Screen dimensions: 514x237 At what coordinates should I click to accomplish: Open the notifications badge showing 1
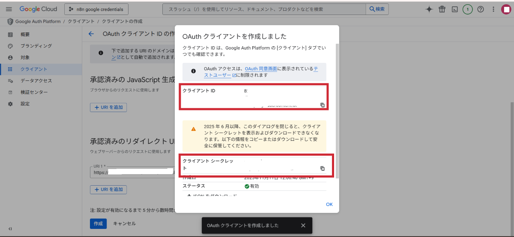click(468, 9)
